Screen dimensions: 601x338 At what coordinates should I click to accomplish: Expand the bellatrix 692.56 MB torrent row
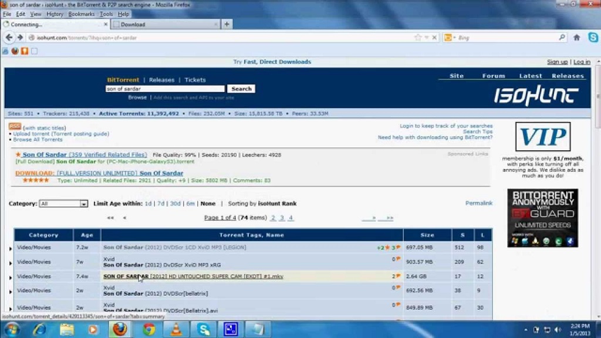[x=11, y=292]
